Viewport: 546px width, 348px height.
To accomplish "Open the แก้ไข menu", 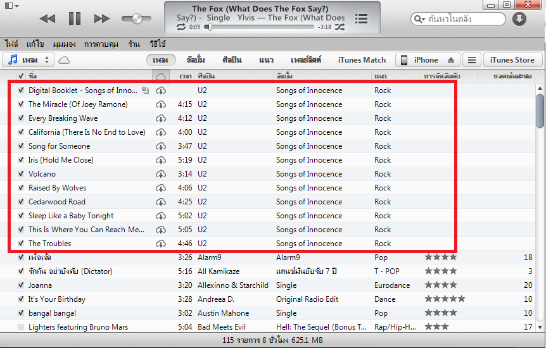I will (35, 44).
